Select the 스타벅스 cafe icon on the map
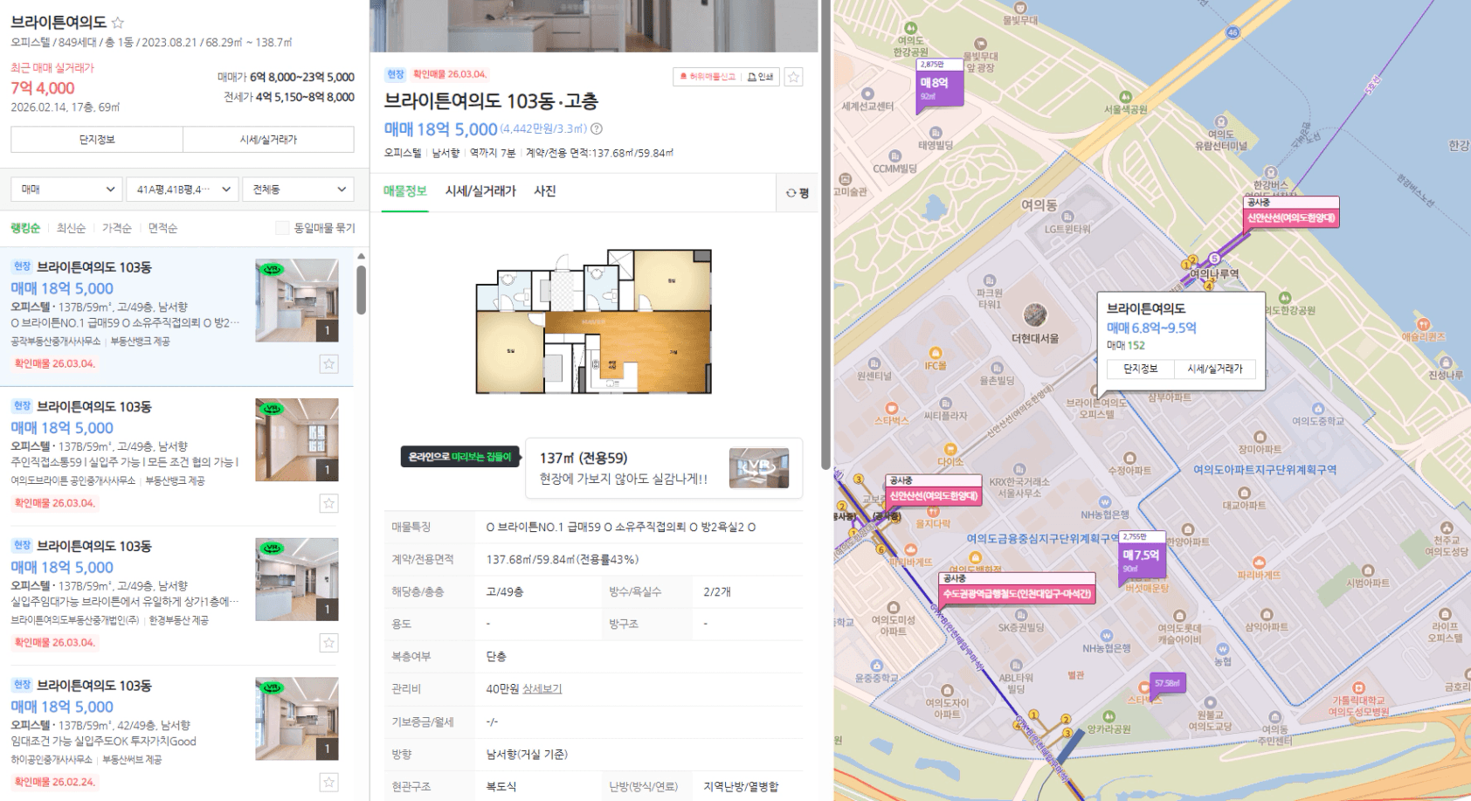This screenshot has width=1471, height=801. pyautogui.click(x=892, y=408)
